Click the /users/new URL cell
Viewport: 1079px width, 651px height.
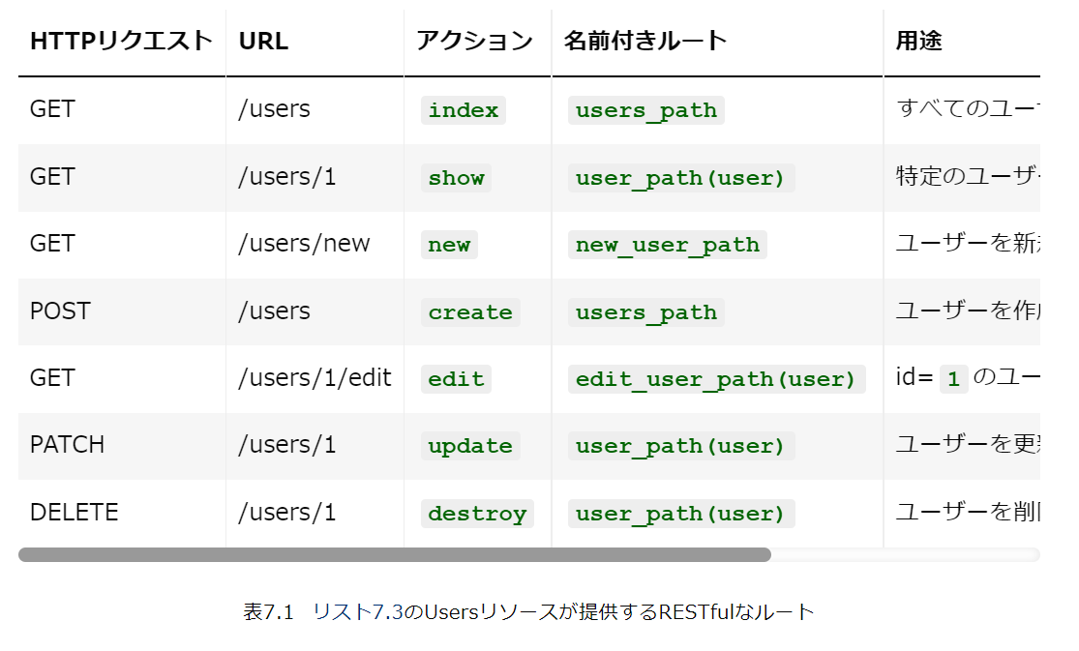click(x=304, y=244)
